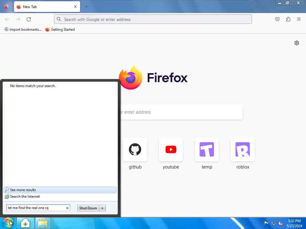Click the No items match your search text
Image resolution: width=306 pixels, height=229 pixels.
coord(33,86)
